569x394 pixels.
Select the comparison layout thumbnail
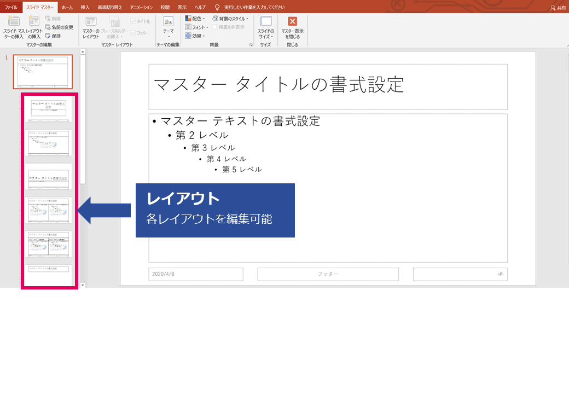click(48, 244)
